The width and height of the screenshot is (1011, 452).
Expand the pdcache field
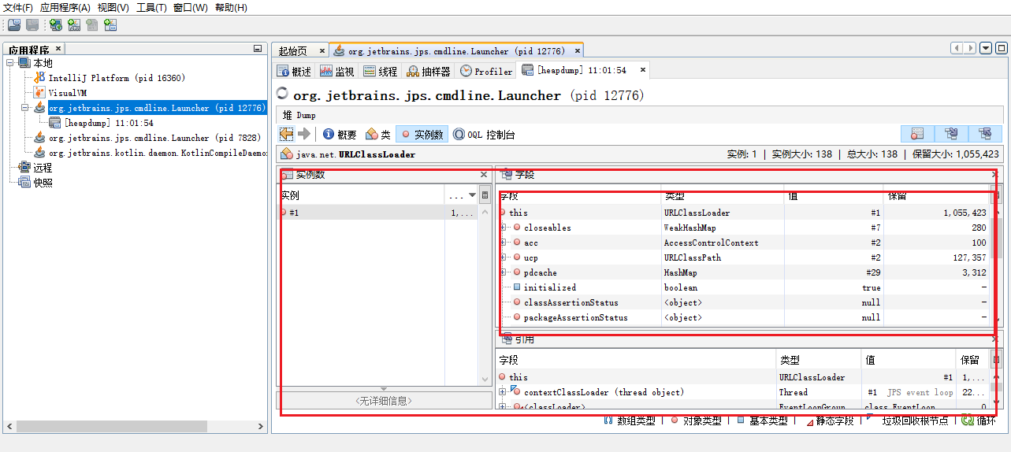pos(503,272)
